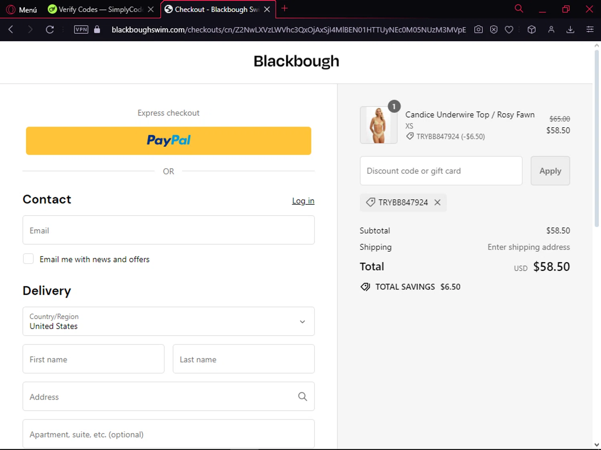
Task: Close the Verify Codes tab
Action: pos(151,9)
